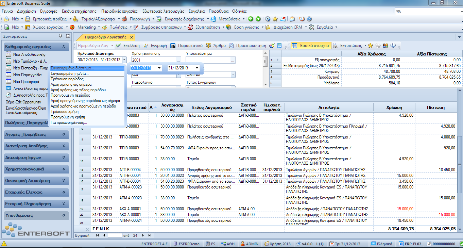463x248 pixels.
Task: Close the Ημερολόγια Λογιστικής tab
Action: click(x=131, y=37)
